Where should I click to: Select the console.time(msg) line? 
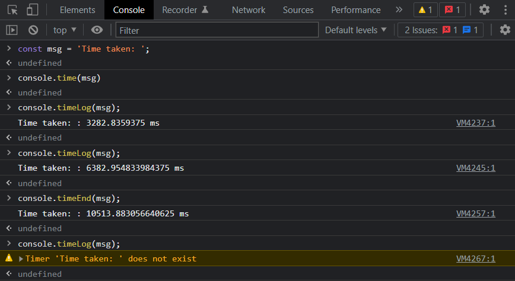[59, 78]
